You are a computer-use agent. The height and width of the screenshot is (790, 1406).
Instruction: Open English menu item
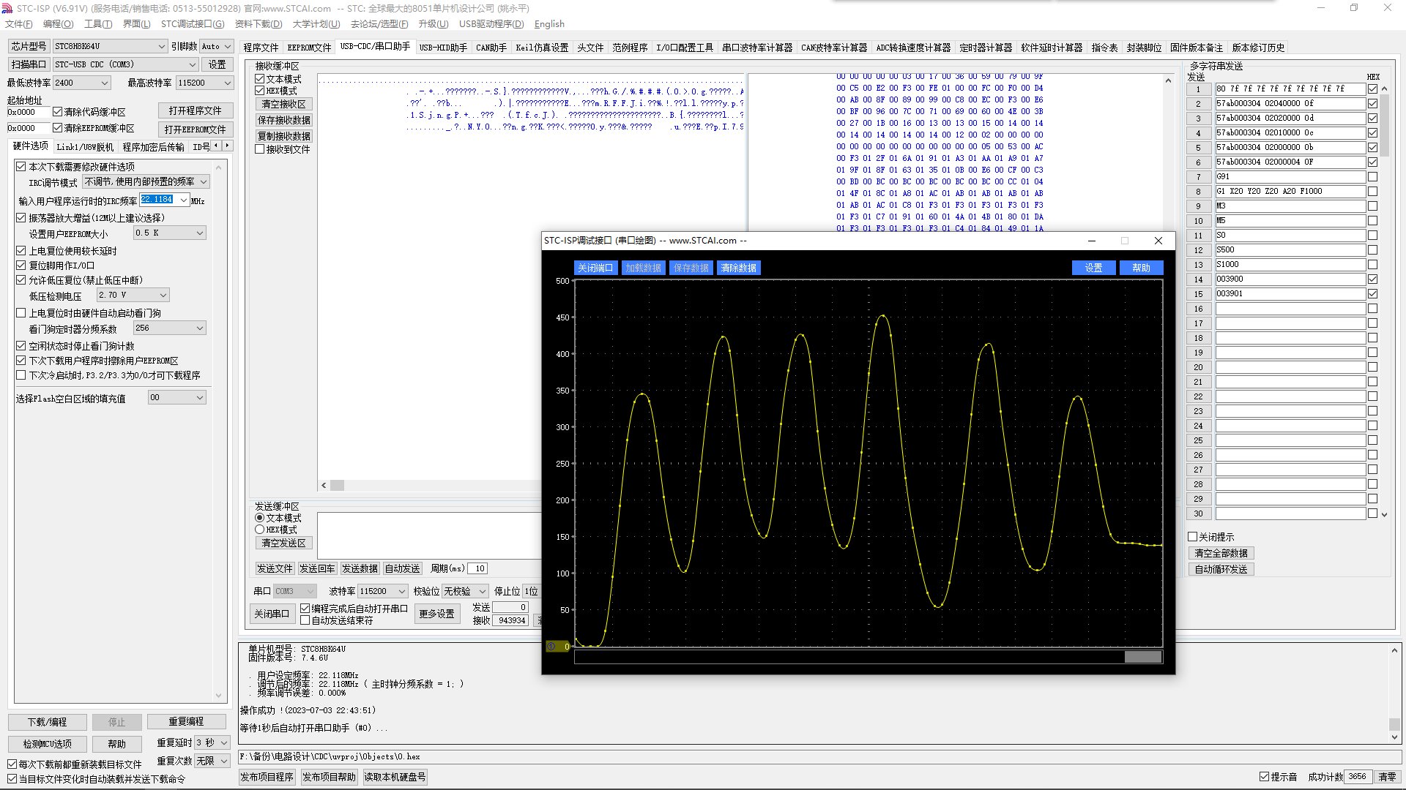click(x=549, y=24)
